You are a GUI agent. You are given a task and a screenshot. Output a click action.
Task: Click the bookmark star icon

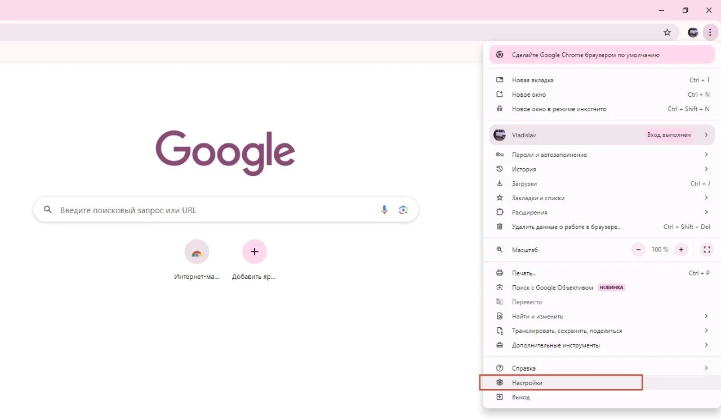667,33
